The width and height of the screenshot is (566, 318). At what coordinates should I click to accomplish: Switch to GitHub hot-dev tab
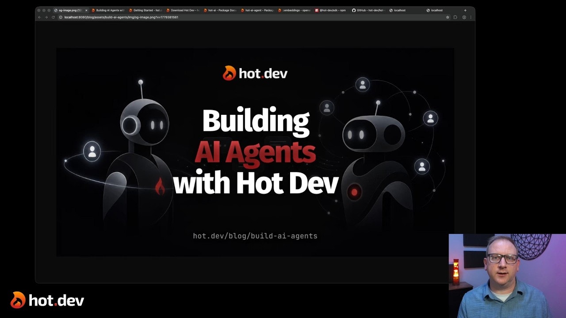point(369,10)
